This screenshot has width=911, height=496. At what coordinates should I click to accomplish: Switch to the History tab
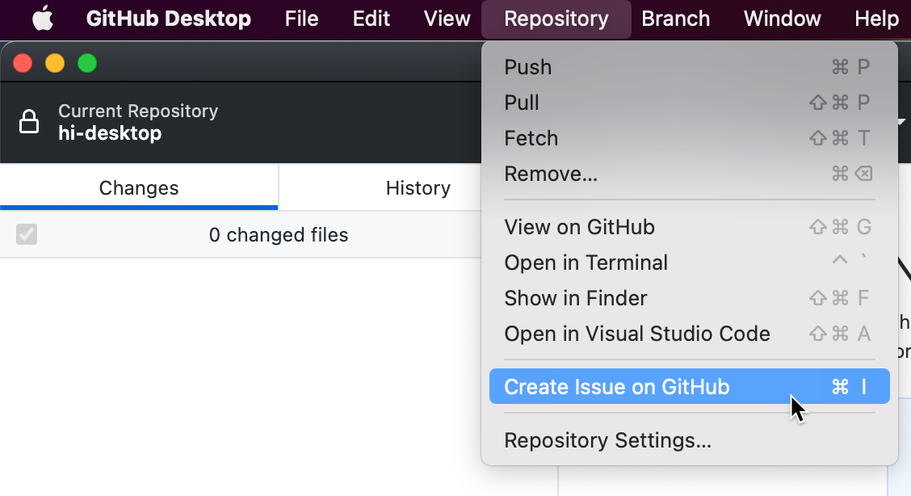(x=418, y=187)
